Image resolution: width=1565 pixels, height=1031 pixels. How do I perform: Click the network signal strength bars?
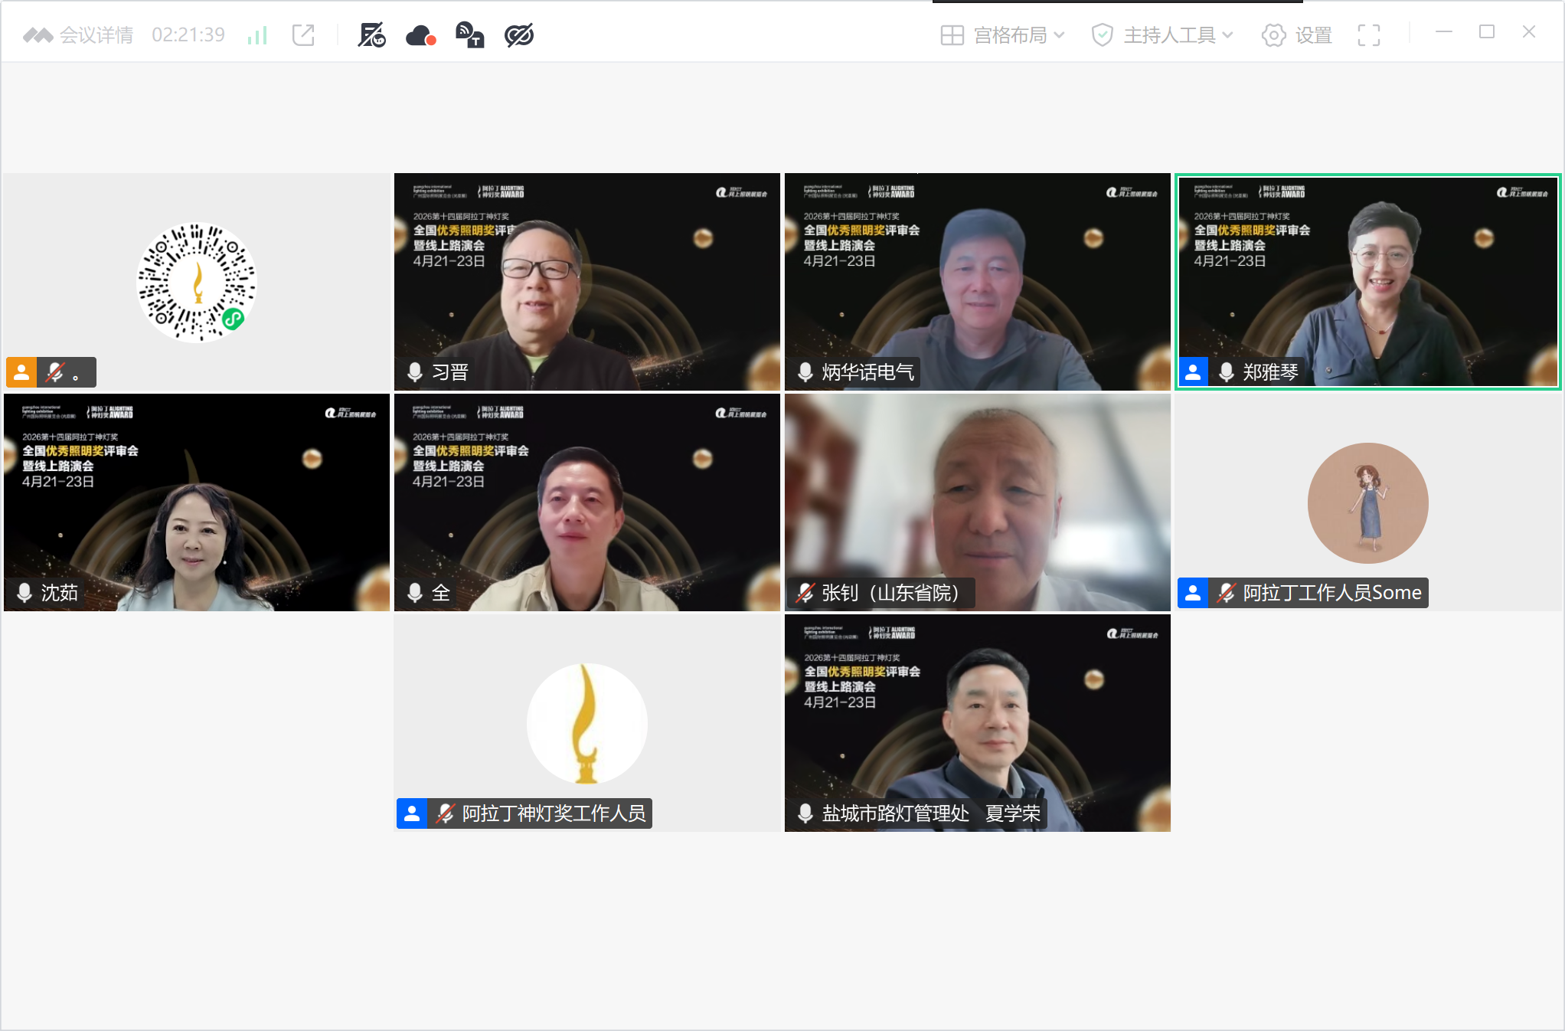pos(257,35)
